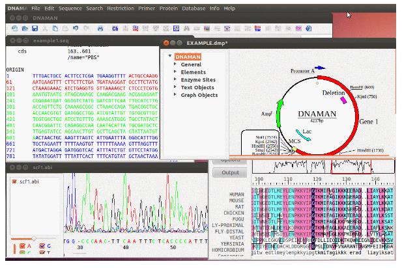The height and width of the screenshot is (268, 402).
Task: Expand the Elements tree node arrow
Action: pyautogui.click(x=175, y=72)
